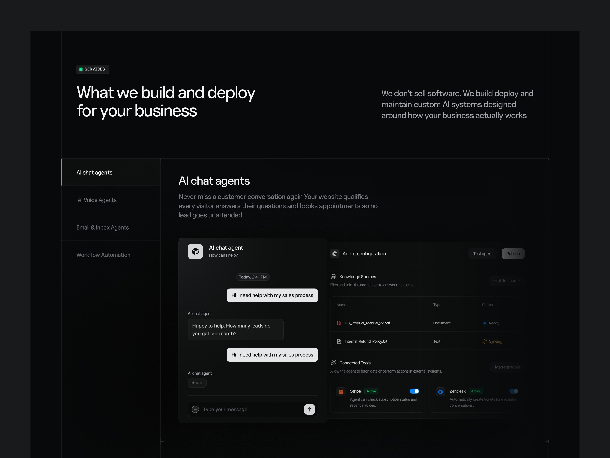Open the Email & Inbox Agents tab
The image size is (610, 458).
coord(103,227)
